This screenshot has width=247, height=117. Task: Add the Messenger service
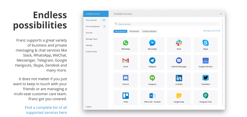(x=152, y=45)
